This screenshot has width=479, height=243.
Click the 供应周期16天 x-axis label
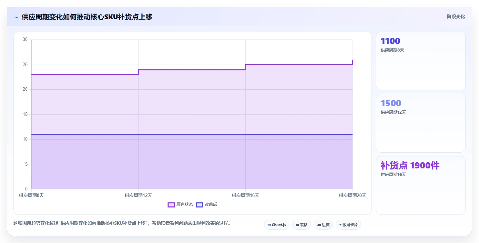pyautogui.click(x=245, y=195)
